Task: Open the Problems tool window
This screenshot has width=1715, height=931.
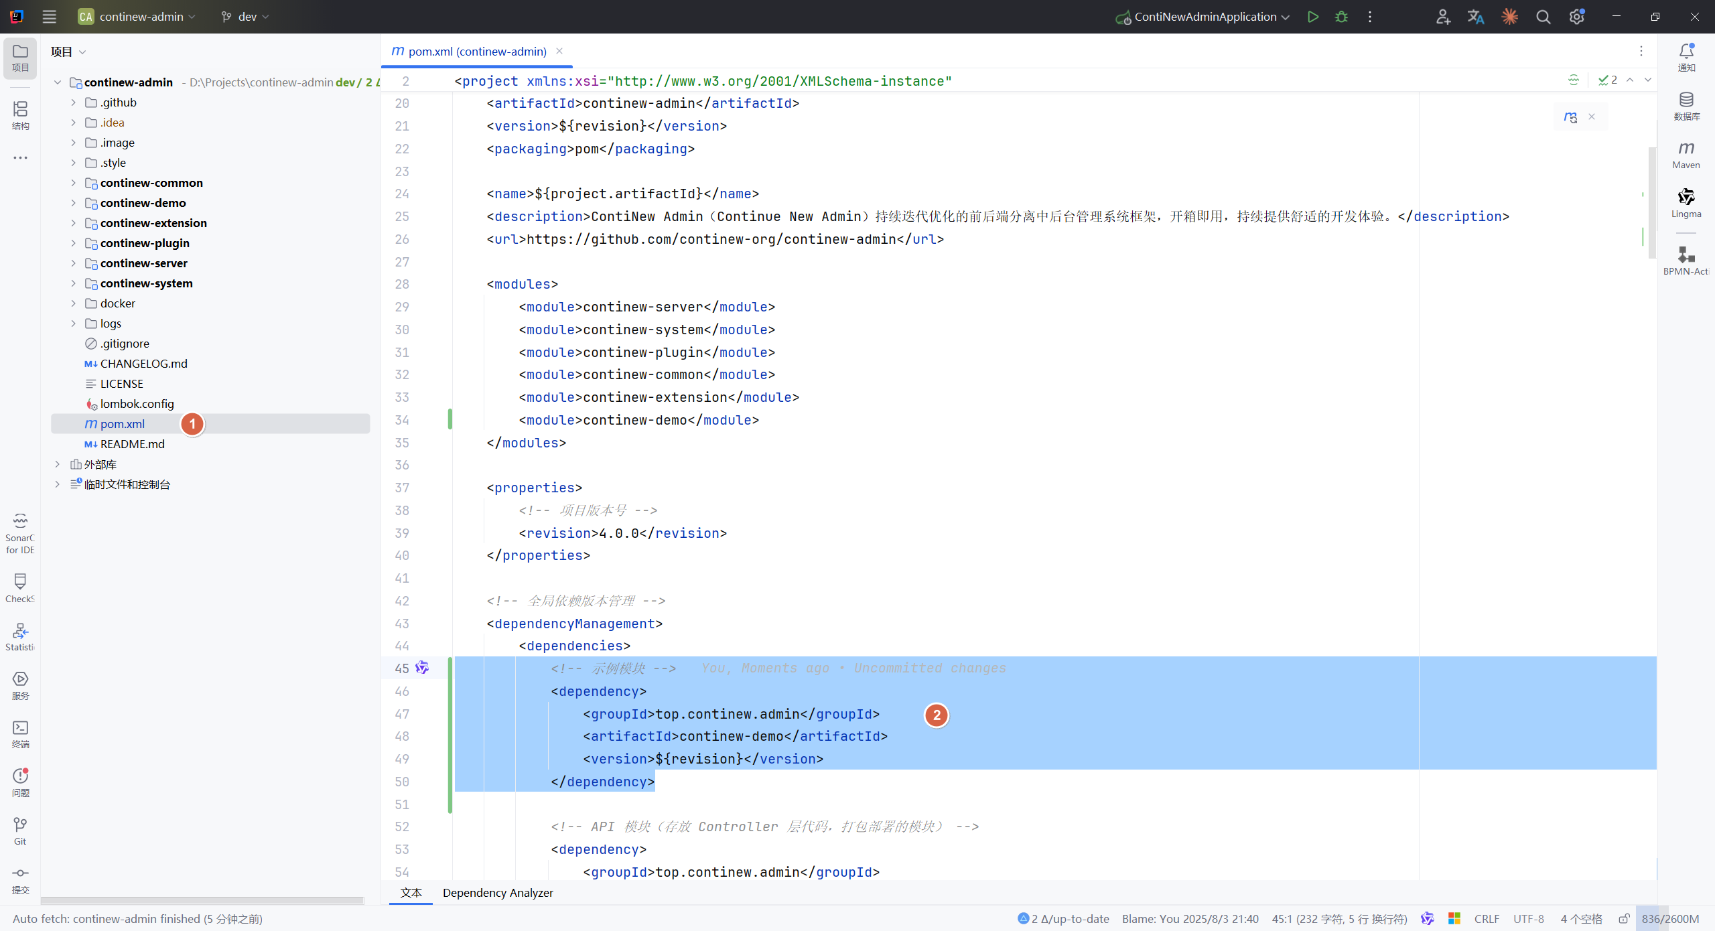Action: (x=20, y=783)
